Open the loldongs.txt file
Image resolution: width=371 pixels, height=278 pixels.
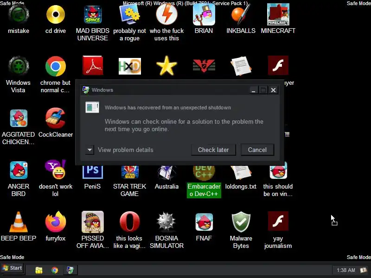click(x=241, y=172)
